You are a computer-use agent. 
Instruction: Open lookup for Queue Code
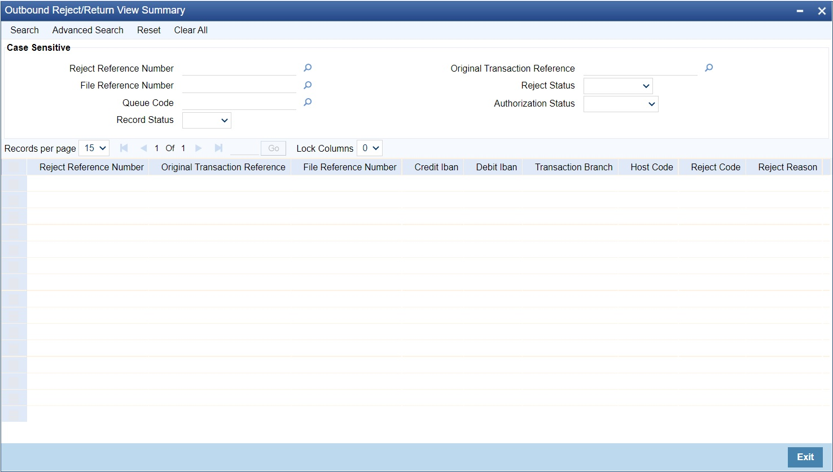click(308, 103)
